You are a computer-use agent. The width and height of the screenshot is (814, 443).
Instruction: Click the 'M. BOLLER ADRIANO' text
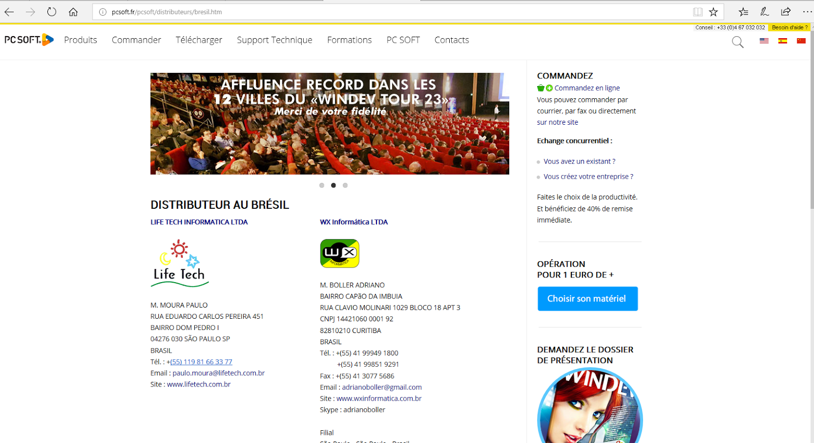(x=352, y=285)
